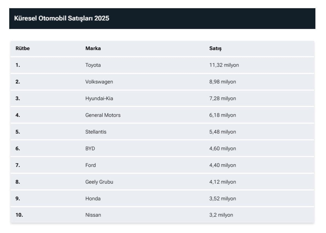Click the Rütbe column header
Viewport: 326px width, 233px height.
pyautogui.click(x=23, y=48)
